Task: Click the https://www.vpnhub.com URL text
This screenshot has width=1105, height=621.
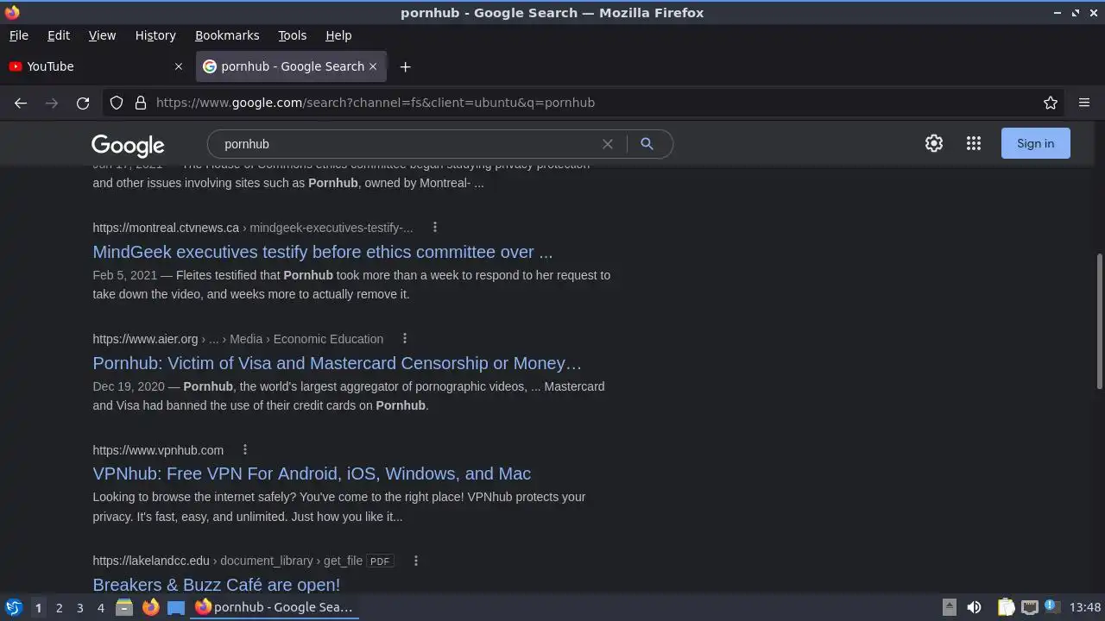Action: [158, 450]
